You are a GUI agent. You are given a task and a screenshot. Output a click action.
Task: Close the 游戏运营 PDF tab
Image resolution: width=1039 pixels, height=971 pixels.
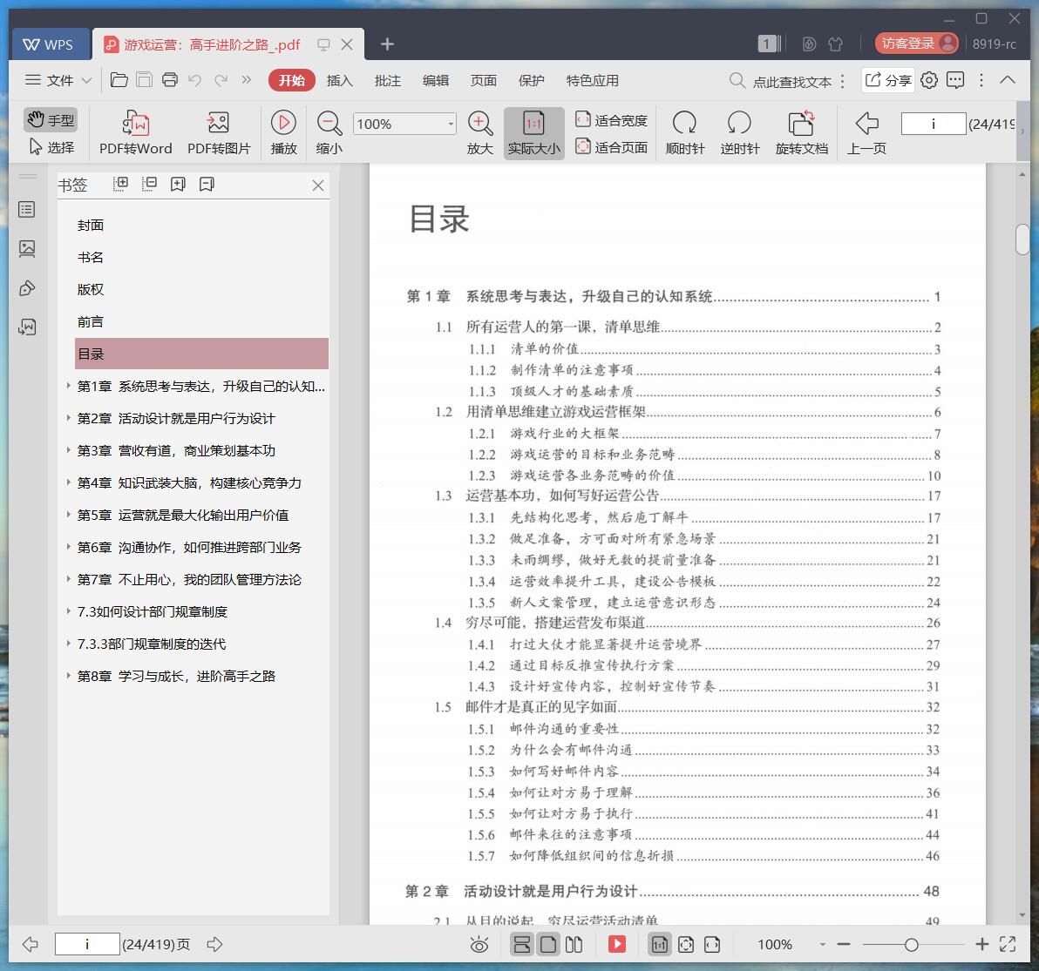point(347,44)
